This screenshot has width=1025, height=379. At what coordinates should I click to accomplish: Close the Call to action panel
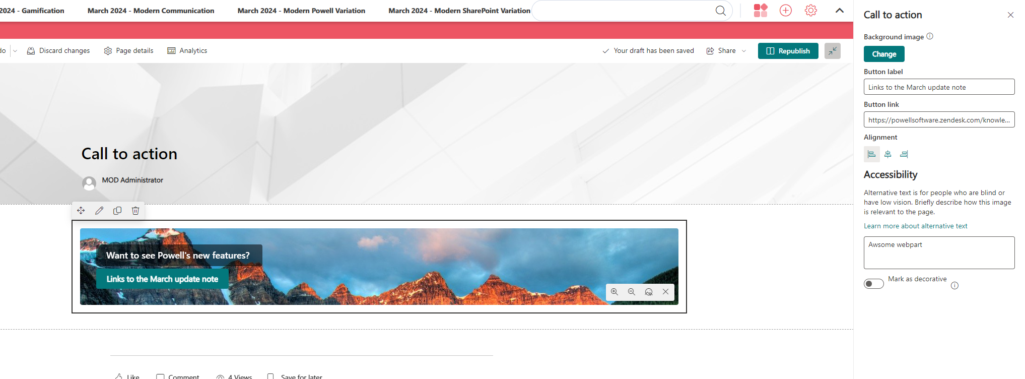1010,15
